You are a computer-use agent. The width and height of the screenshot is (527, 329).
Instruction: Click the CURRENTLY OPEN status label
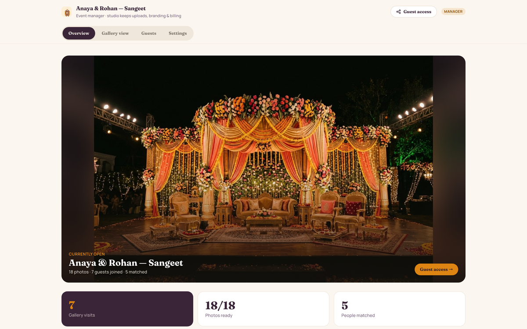coord(87,254)
